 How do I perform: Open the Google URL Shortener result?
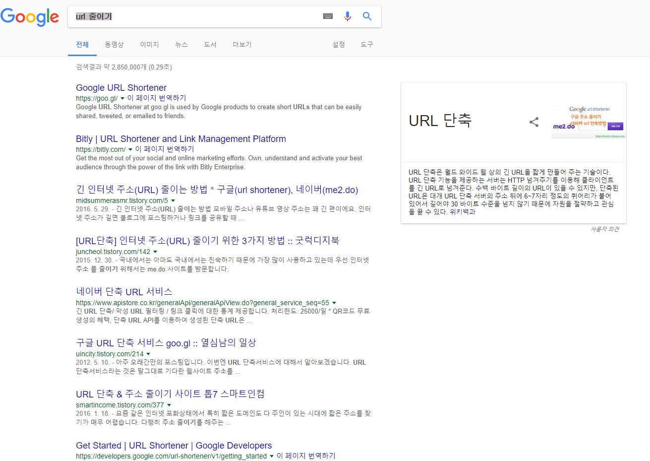coord(121,88)
